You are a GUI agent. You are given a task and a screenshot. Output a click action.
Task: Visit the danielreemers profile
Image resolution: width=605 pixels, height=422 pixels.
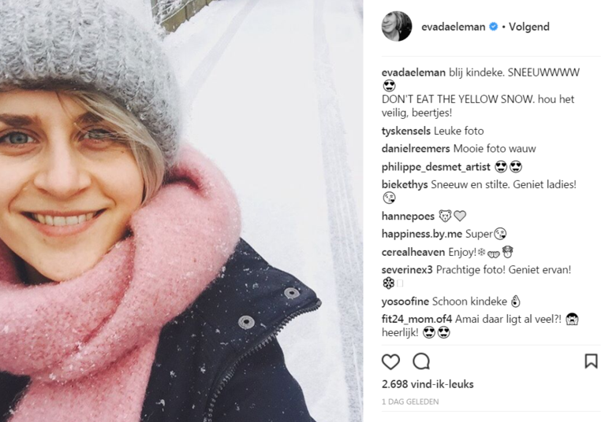[x=416, y=149]
